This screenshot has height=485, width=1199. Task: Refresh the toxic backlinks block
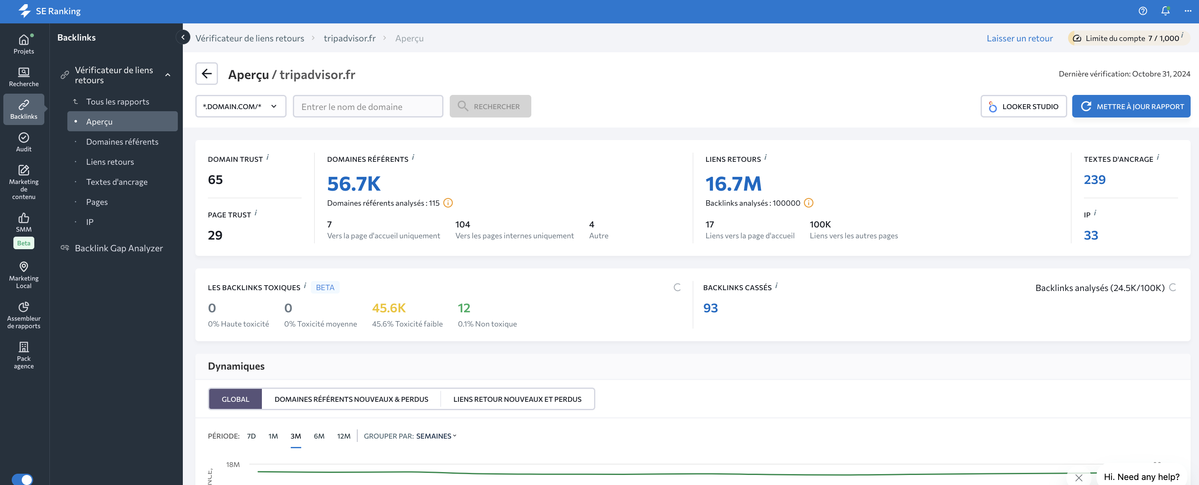click(677, 287)
